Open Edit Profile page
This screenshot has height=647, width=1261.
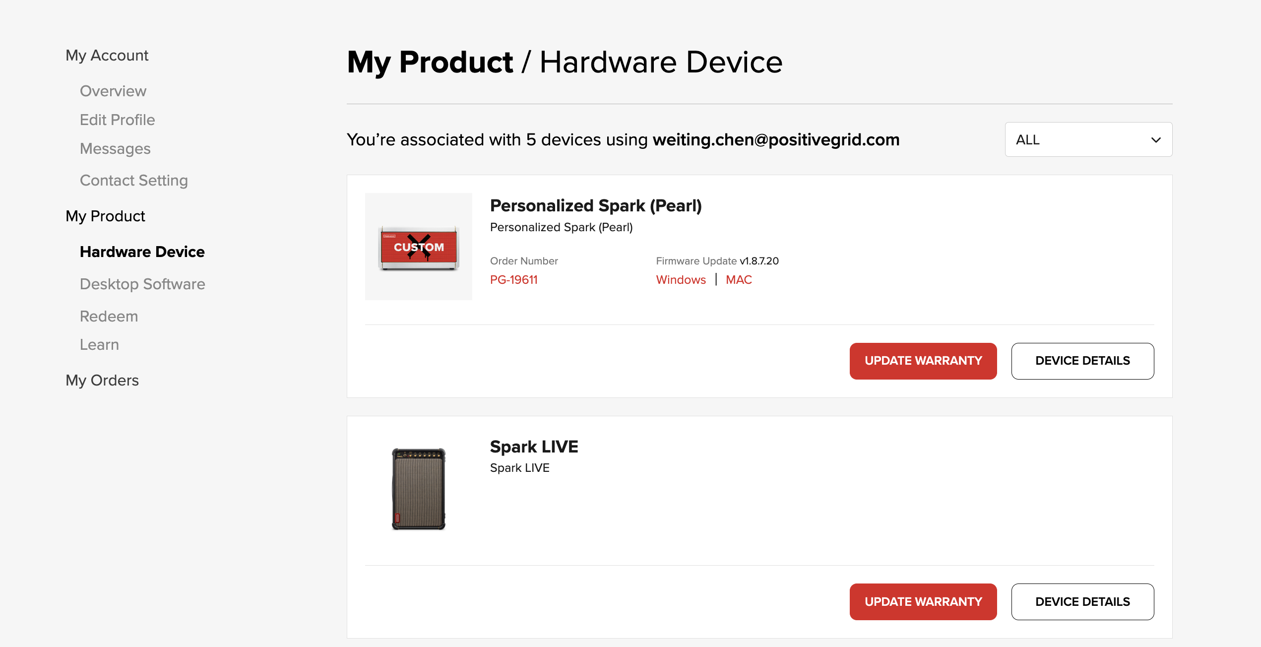click(118, 120)
